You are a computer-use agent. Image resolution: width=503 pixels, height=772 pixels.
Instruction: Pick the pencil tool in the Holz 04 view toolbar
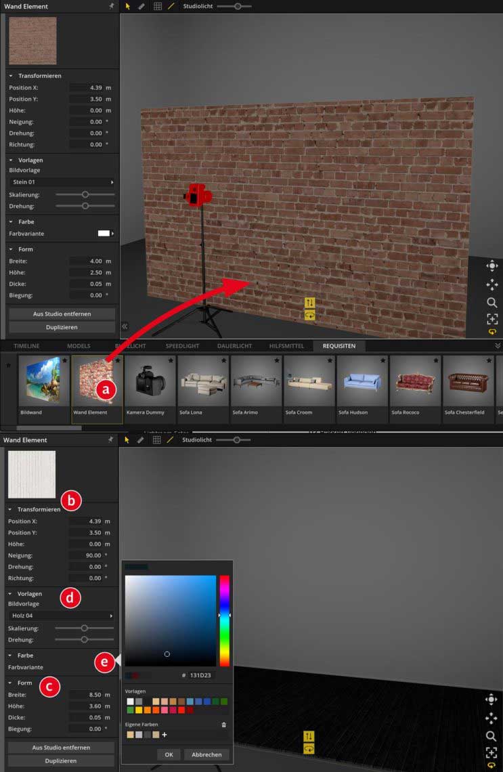pos(140,439)
